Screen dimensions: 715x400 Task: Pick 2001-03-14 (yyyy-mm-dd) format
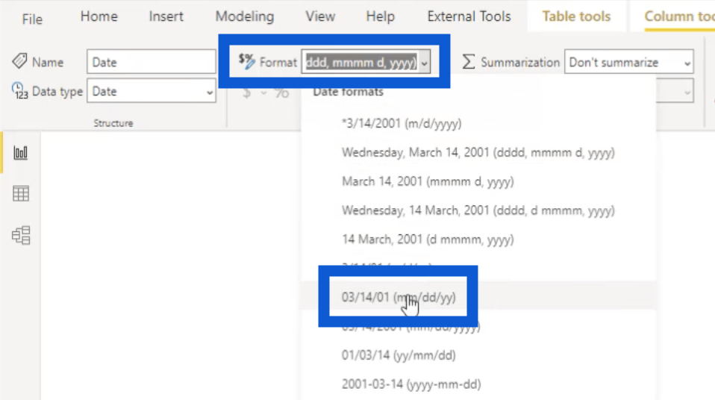tap(411, 384)
